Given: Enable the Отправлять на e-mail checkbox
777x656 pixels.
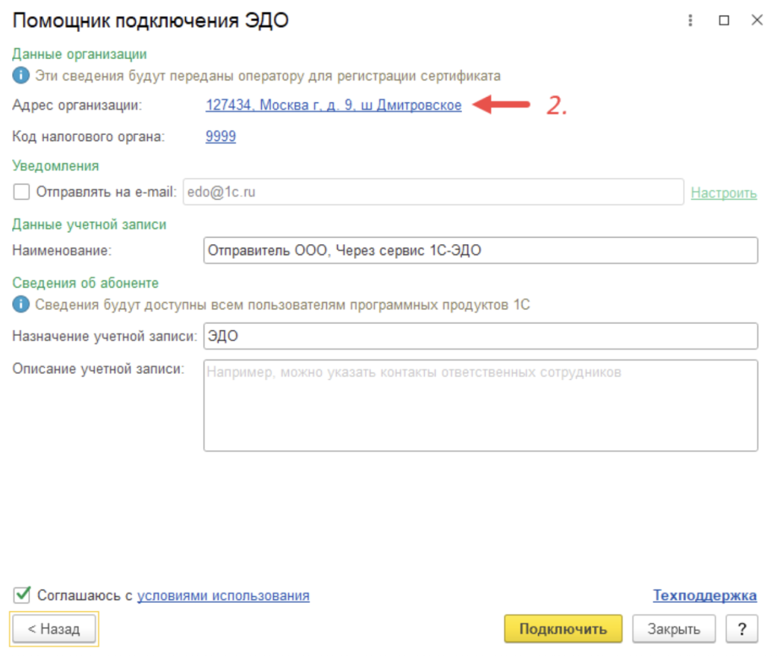Looking at the screenshot, I should point(21,193).
